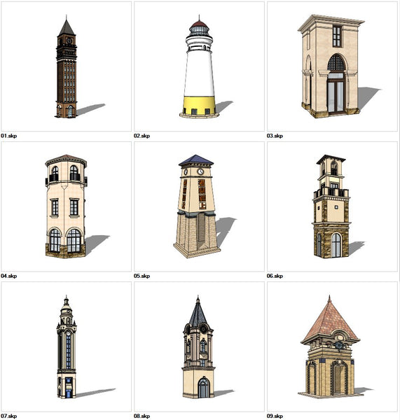400x420 pixels.
Task: Click the octagonal tower with balconies thumbnail
Action: (x=67, y=206)
